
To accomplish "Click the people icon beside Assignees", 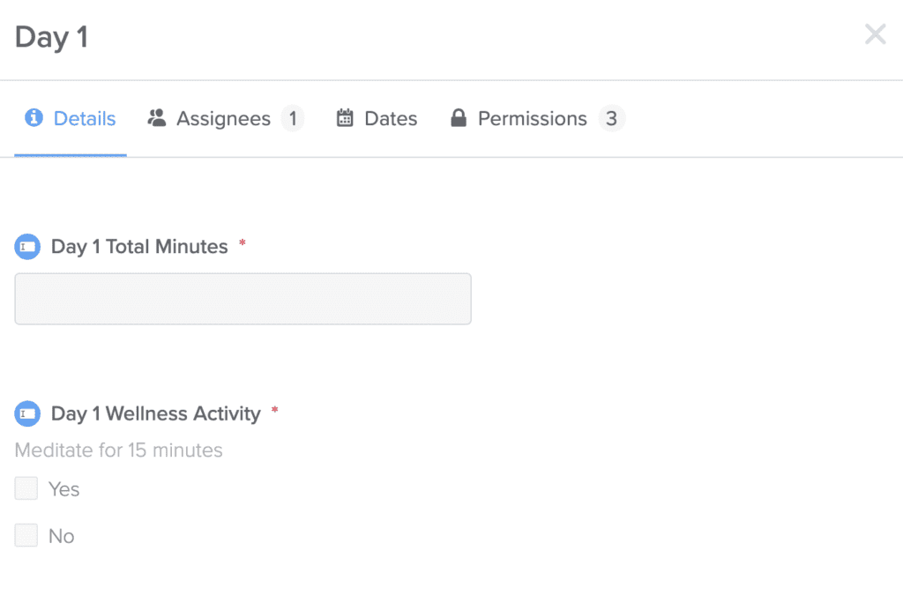I will pyautogui.click(x=156, y=117).
